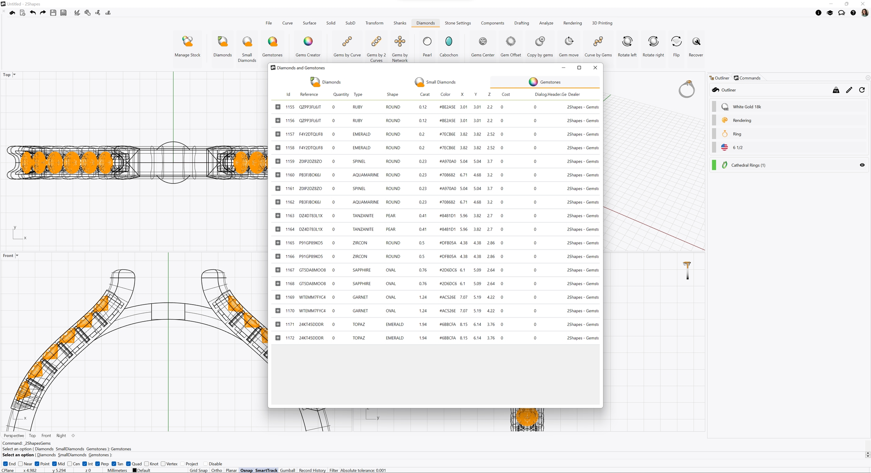This screenshot has width=871, height=473.
Task: Toggle visibility of Cathedral Rings
Action: pyautogui.click(x=862, y=165)
